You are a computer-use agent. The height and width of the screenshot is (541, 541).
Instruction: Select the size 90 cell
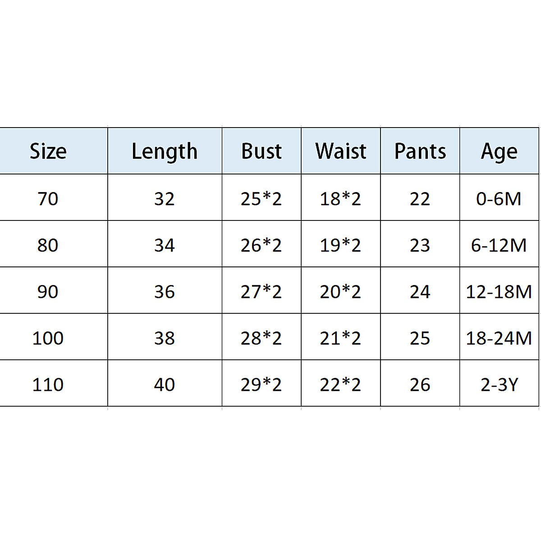point(48,291)
